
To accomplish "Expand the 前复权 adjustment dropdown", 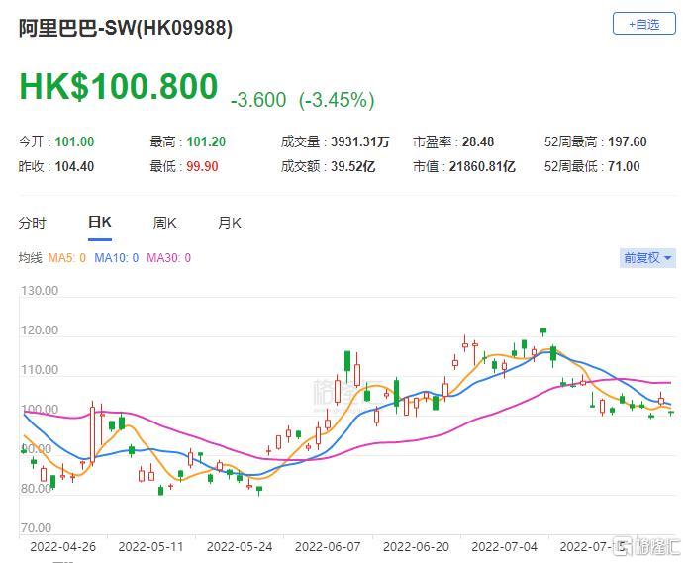I will click(x=647, y=257).
